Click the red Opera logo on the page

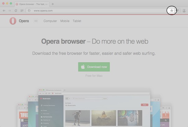click(x=13, y=21)
